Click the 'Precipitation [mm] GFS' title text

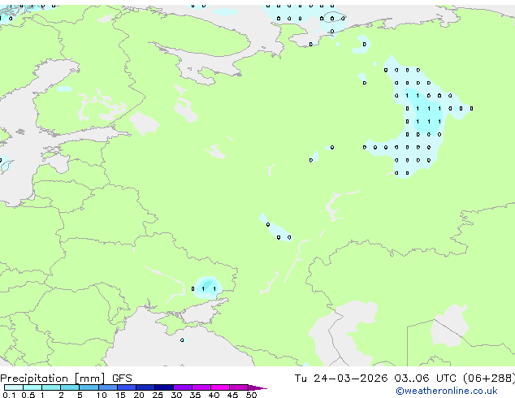pos(66,379)
